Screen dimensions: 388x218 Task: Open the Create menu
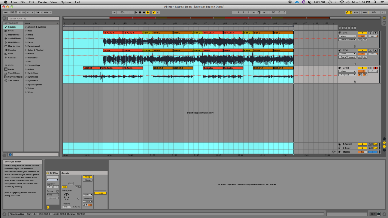[x=42, y=2]
